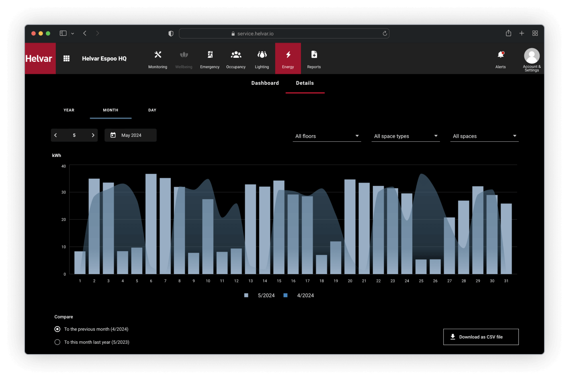Image resolution: width=569 pixels, height=379 pixels.
Task: Open the Alerts bell icon
Action: [x=500, y=55]
